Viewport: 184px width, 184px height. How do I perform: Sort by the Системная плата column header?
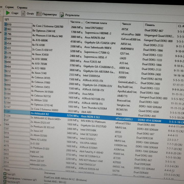95,22
